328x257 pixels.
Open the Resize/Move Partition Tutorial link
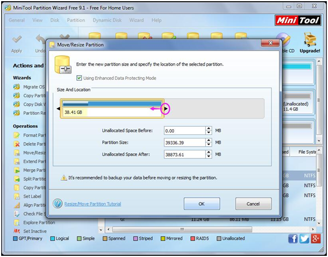(x=93, y=204)
